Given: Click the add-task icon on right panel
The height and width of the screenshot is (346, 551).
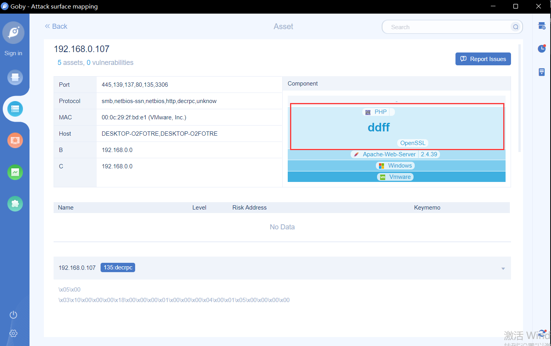Looking at the screenshot, I should point(542,26).
